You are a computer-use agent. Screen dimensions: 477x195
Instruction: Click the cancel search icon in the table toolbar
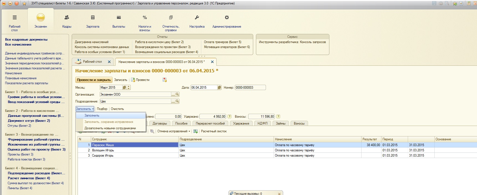(x=152, y=131)
